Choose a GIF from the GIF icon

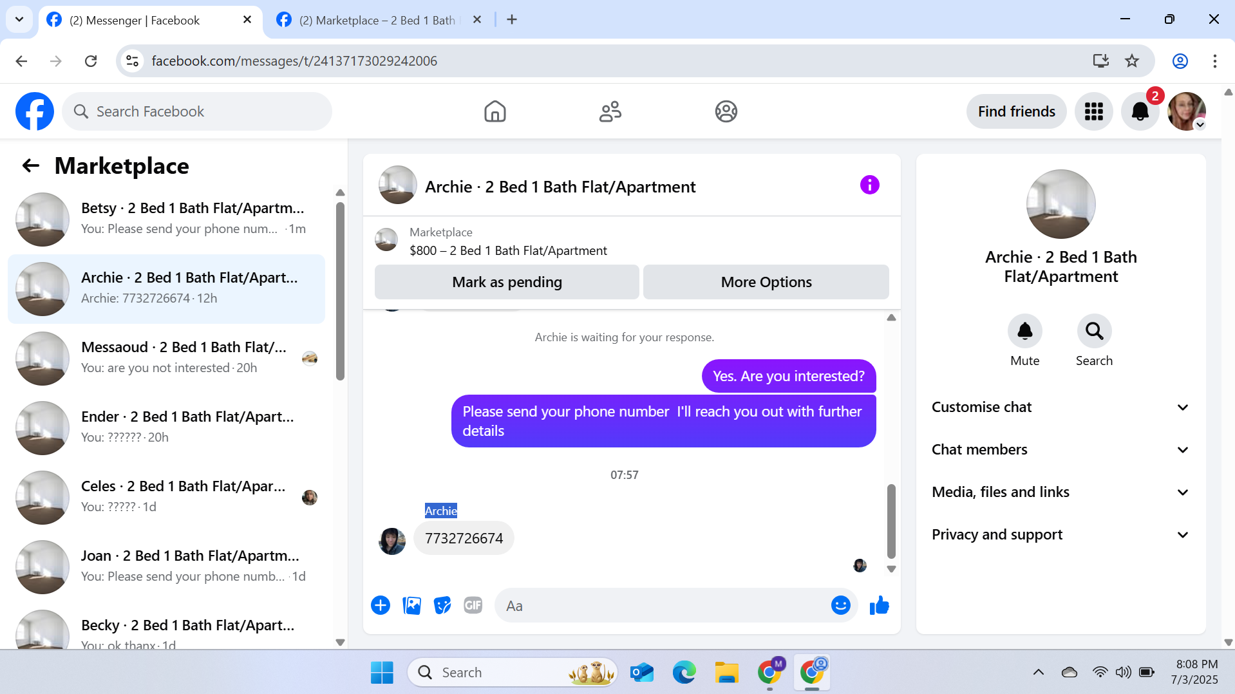pos(473,605)
